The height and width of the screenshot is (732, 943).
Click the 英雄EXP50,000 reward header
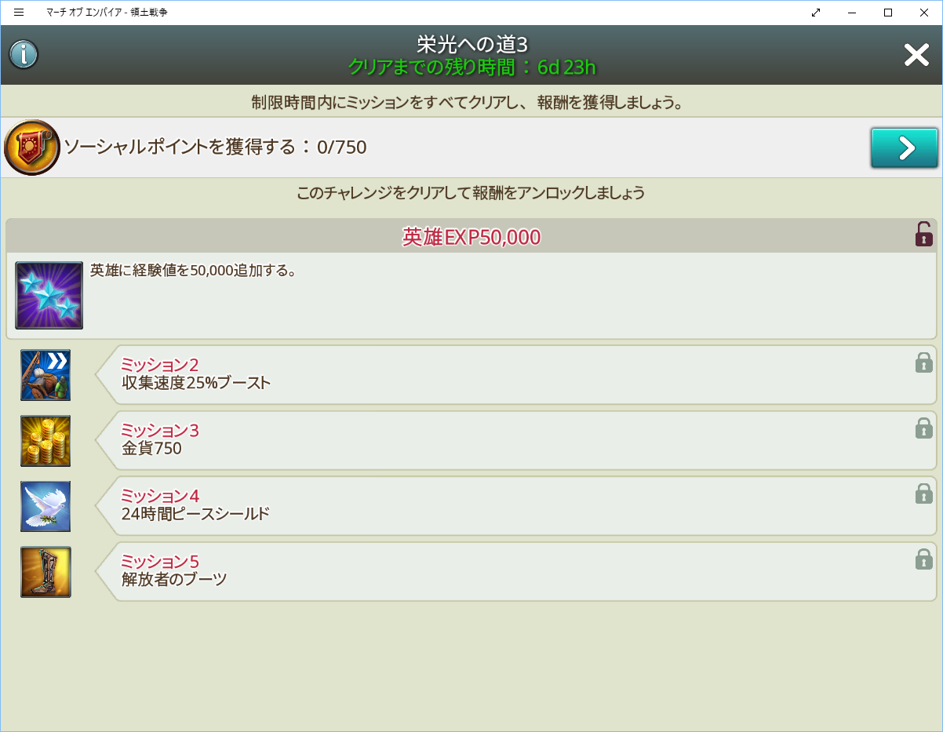point(471,236)
